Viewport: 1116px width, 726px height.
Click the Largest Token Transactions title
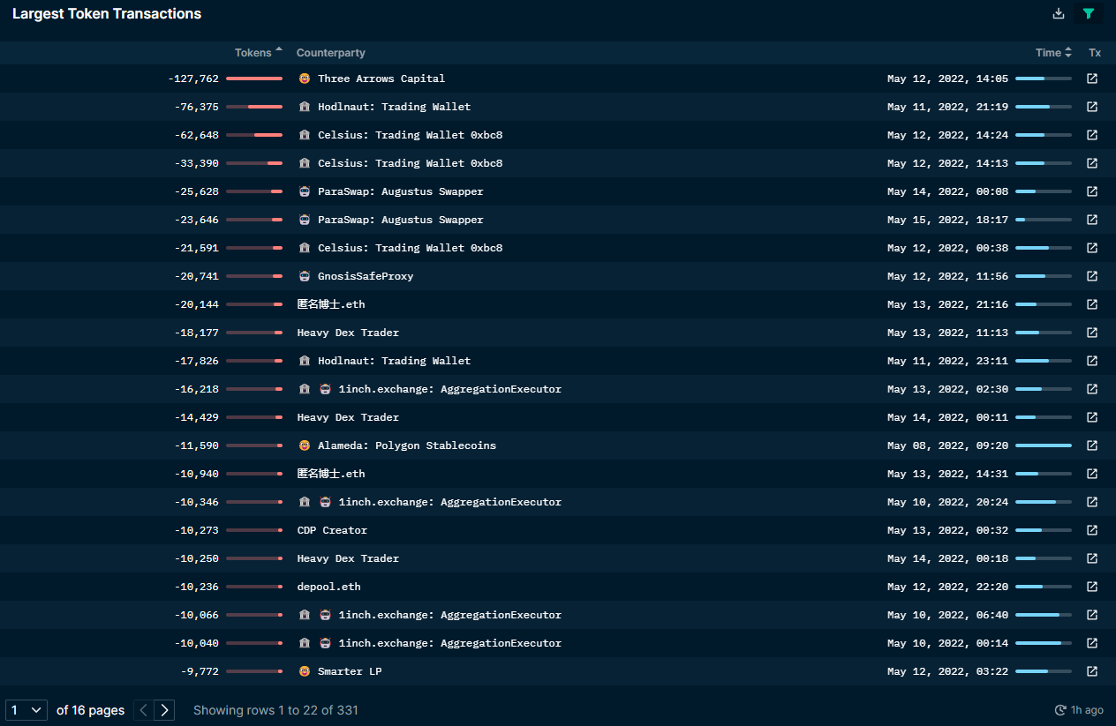tap(107, 13)
